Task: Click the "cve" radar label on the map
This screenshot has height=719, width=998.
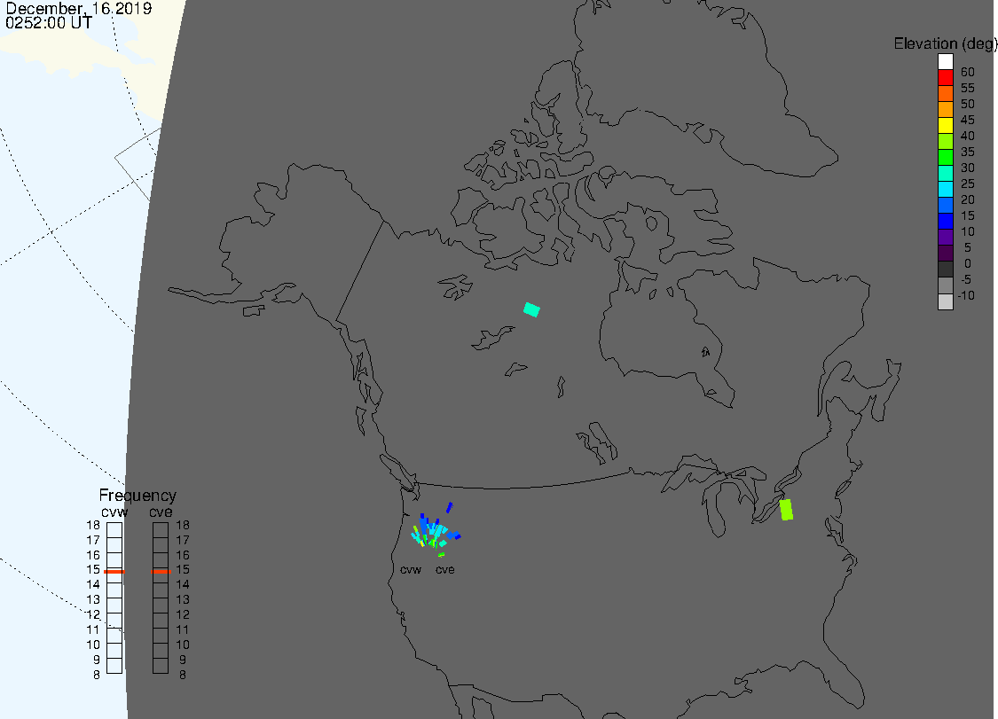Action: 445,569
